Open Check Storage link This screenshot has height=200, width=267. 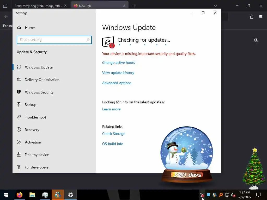coord(114,134)
